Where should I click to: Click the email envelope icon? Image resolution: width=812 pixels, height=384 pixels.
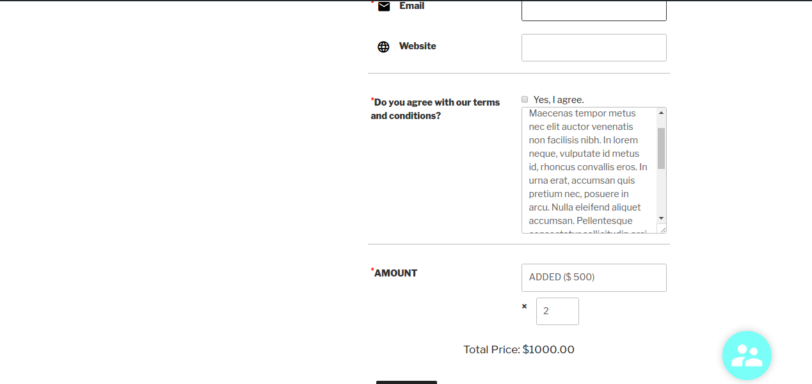(383, 7)
